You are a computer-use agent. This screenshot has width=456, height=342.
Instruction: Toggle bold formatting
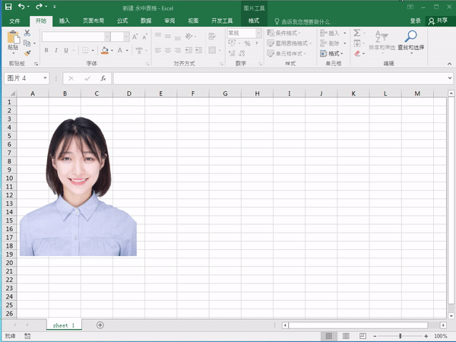coord(46,51)
